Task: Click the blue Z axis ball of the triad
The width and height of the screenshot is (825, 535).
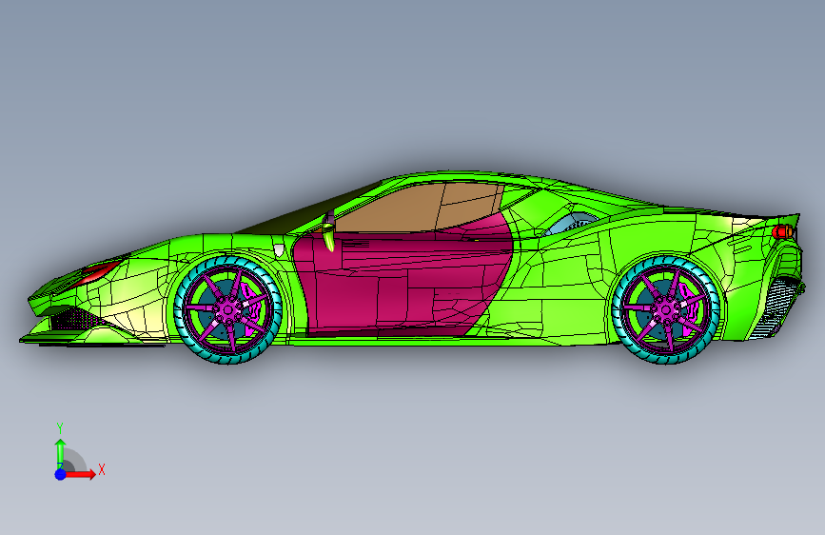Action: (61, 474)
